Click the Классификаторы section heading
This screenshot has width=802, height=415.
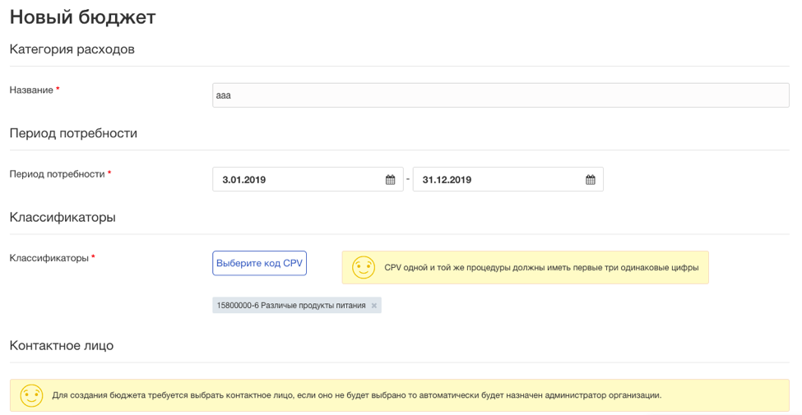(63, 217)
